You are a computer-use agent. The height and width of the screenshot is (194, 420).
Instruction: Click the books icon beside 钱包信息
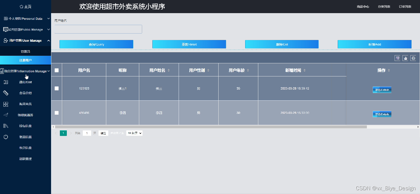(x=6, y=126)
